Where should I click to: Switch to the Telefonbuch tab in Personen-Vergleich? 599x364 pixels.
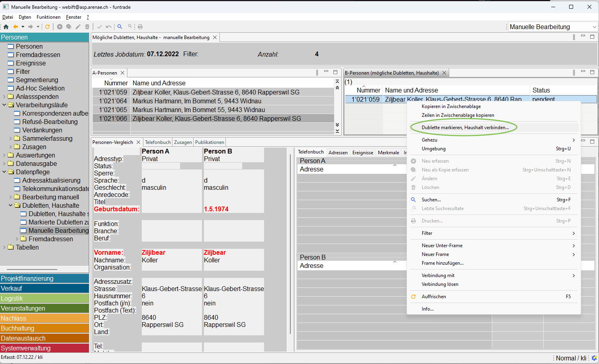coord(158,142)
